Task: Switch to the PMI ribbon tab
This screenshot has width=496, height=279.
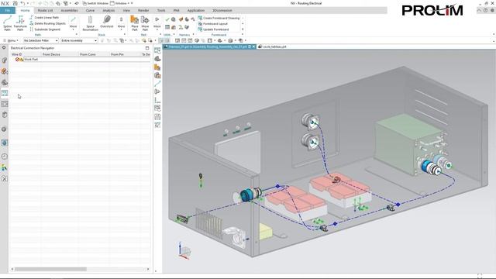Action: [176, 10]
